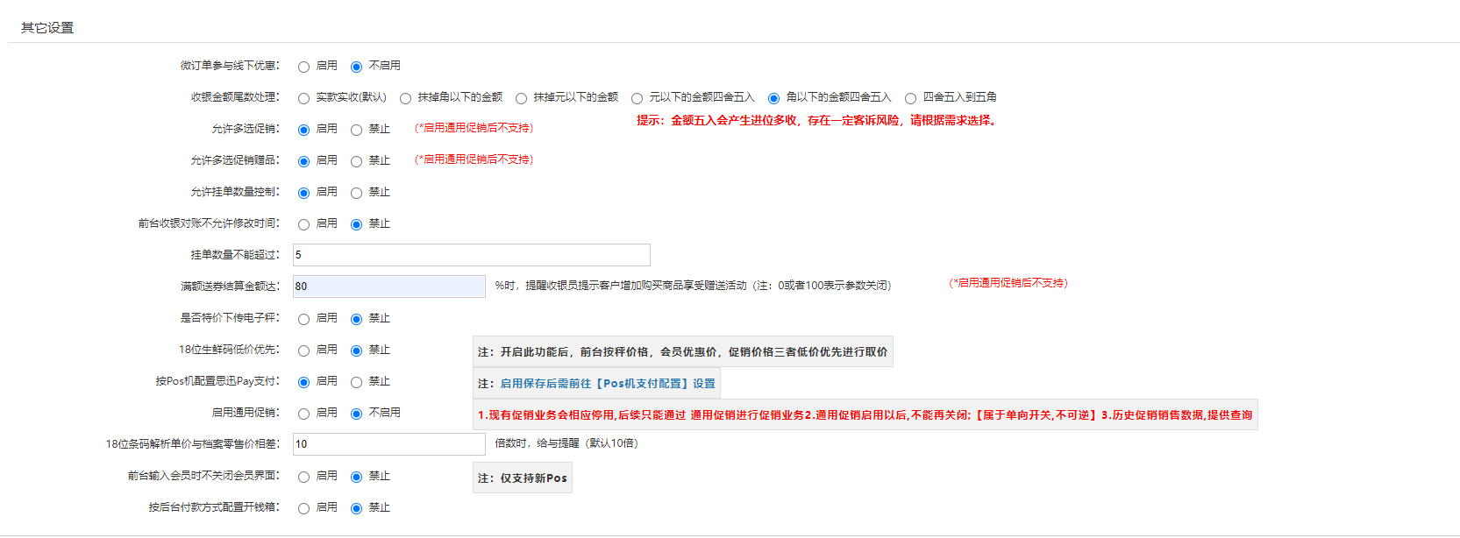Open the Pos机支付配置 settings link
The height and width of the screenshot is (538, 1460).
pos(607,384)
